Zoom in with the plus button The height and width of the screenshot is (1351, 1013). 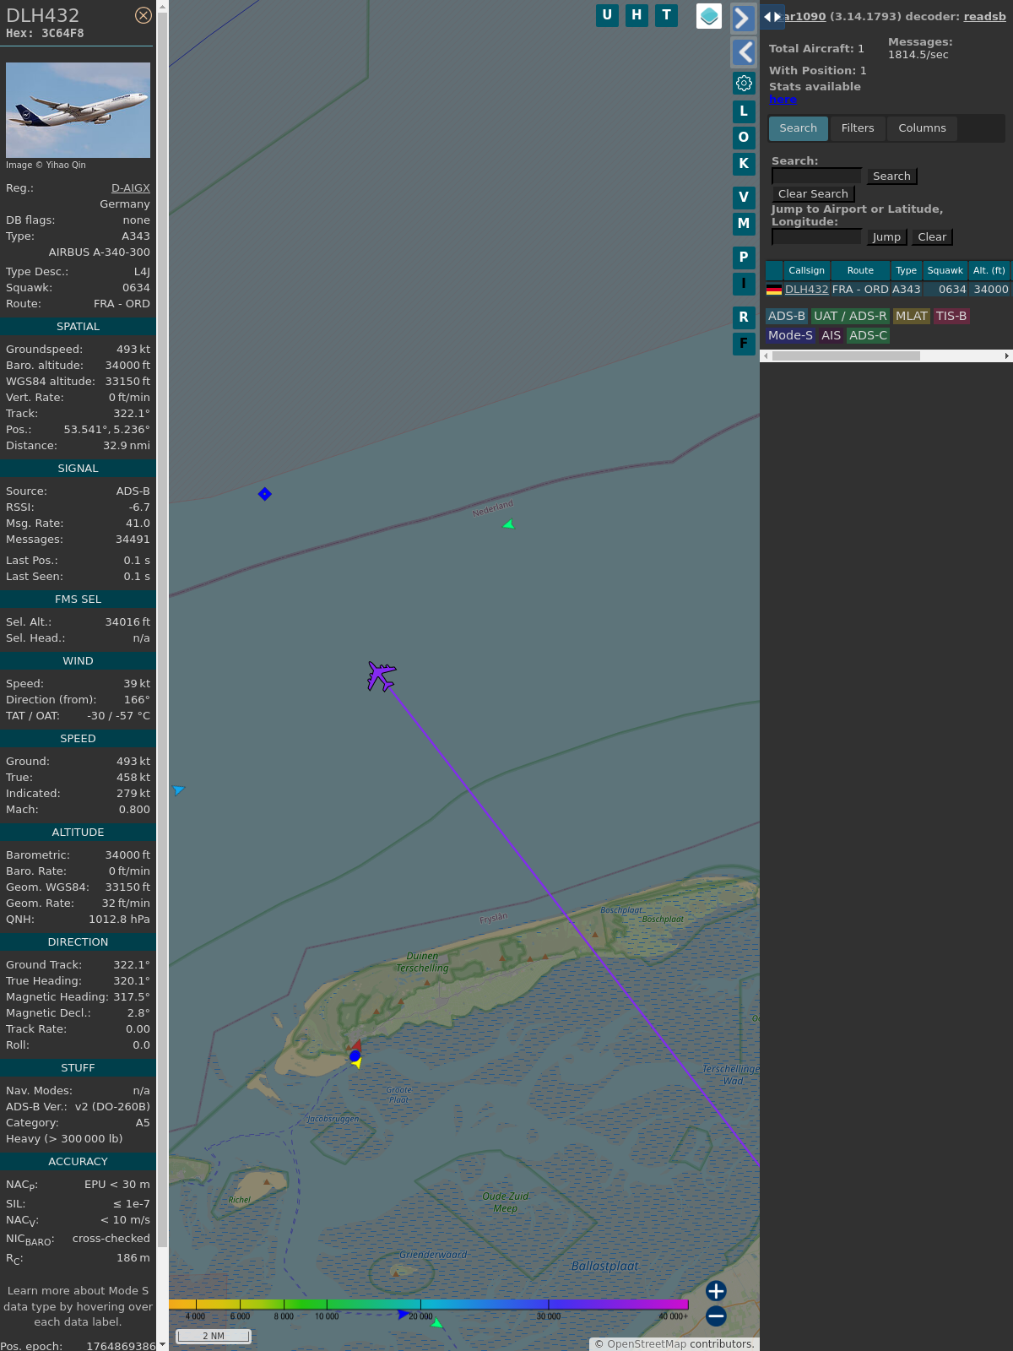pos(716,1291)
